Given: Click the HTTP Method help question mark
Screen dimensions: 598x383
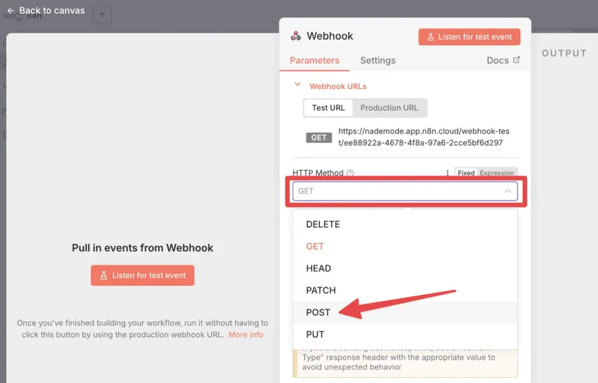Looking at the screenshot, I should point(350,173).
